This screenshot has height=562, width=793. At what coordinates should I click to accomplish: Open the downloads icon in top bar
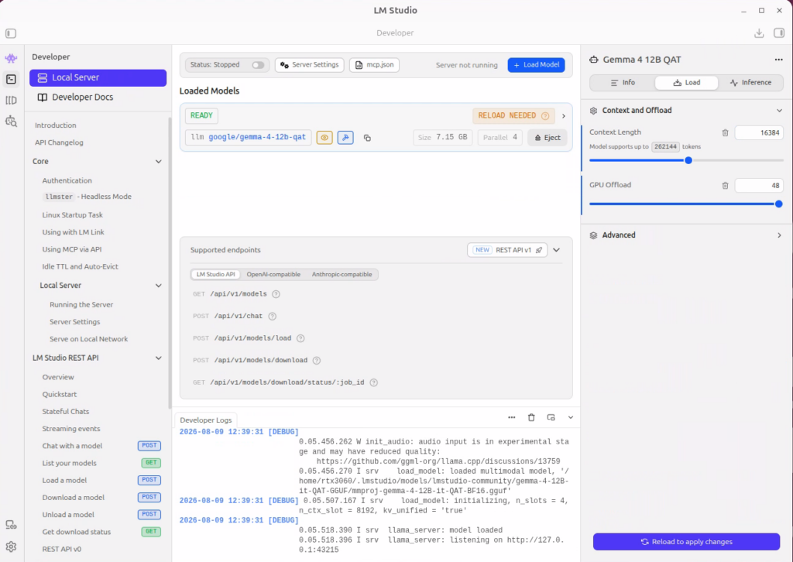[759, 33]
